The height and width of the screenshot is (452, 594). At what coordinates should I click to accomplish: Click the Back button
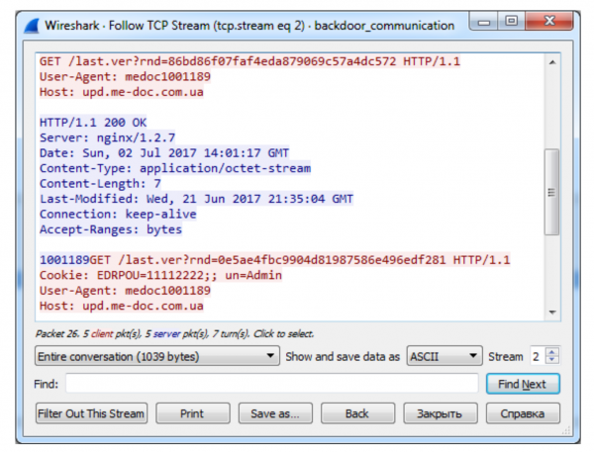356,412
